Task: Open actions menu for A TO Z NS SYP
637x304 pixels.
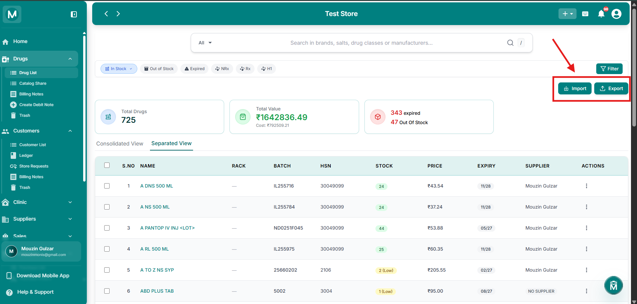Action: (x=587, y=270)
